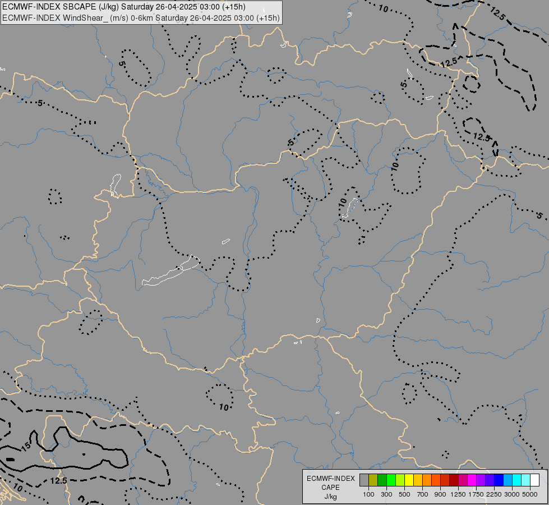Viewport: 549px width, 505px height.
Task: Click the legend value 1250
Action: coord(458,494)
